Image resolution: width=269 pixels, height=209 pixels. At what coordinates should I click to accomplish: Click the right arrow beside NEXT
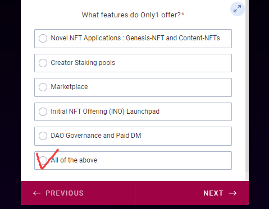pos(232,193)
